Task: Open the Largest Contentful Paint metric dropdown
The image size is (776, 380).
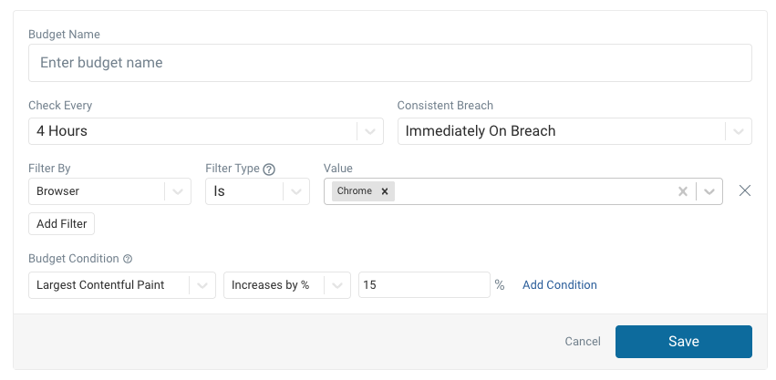Action: (x=202, y=285)
